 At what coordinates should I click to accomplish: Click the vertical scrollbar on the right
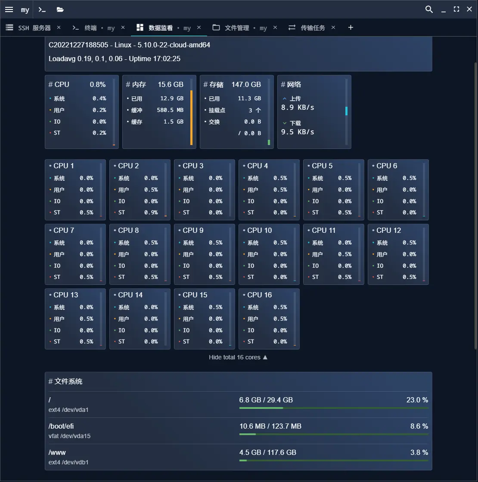(476, 205)
